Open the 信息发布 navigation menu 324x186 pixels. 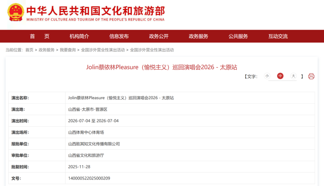119,36
